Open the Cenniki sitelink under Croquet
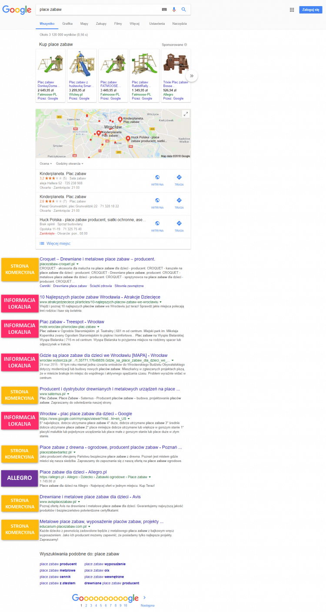This screenshot has height=612, width=326. [x=45, y=286]
